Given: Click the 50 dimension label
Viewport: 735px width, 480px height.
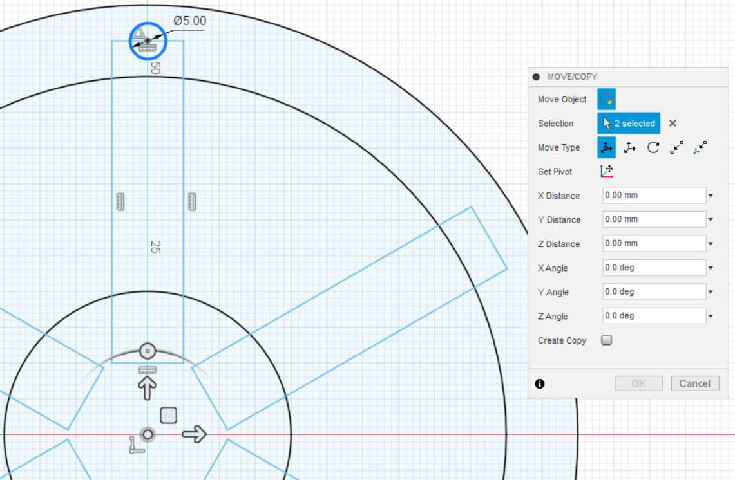Looking at the screenshot, I should pos(156,68).
